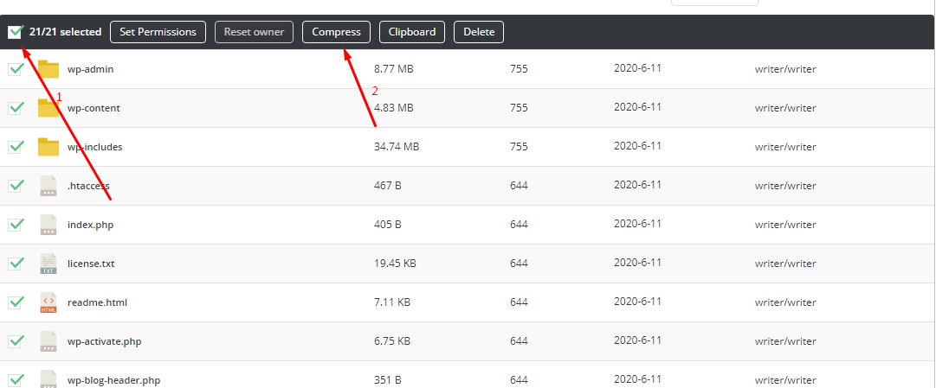Open the wp-content folder name
Image resolution: width=936 pixels, height=388 pixels.
click(x=94, y=108)
